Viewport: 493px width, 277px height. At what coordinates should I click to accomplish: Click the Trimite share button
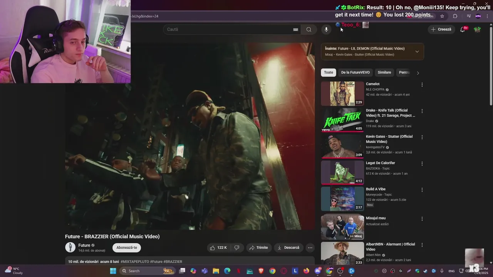pyautogui.click(x=258, y=248)
